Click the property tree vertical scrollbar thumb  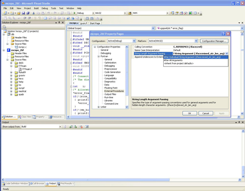127,72
